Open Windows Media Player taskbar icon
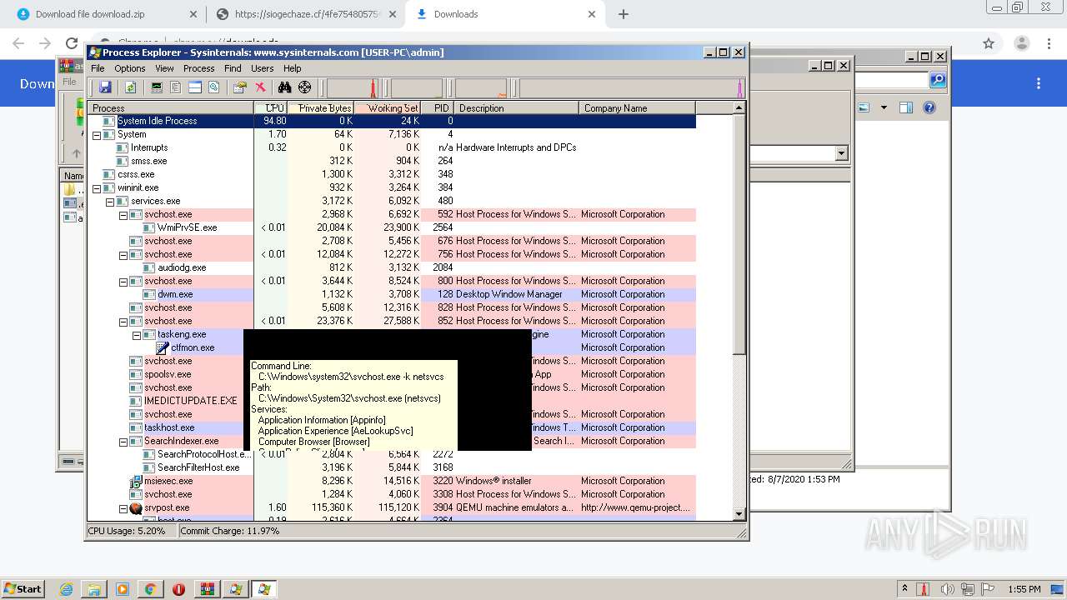Viewport: 1067px width, 600px height. point(123,589)
